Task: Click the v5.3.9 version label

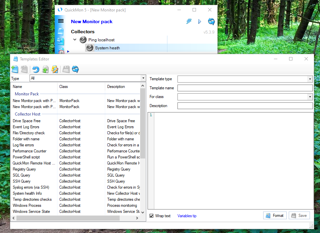Action: point(209,32)
